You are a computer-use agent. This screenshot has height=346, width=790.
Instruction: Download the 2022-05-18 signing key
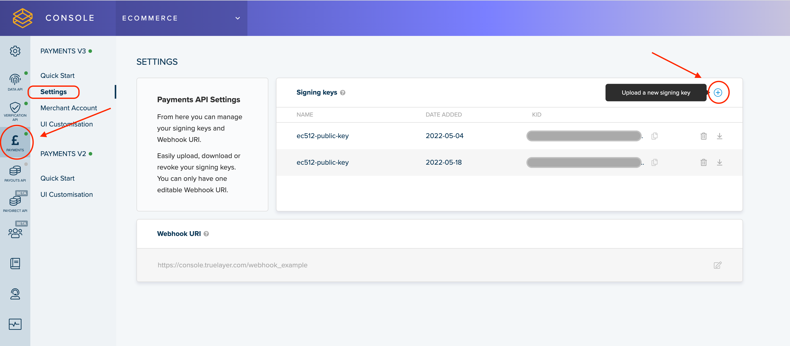click(x=719, y=162)
